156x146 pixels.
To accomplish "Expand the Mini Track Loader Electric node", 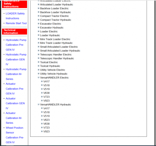I will pos(38,39).
